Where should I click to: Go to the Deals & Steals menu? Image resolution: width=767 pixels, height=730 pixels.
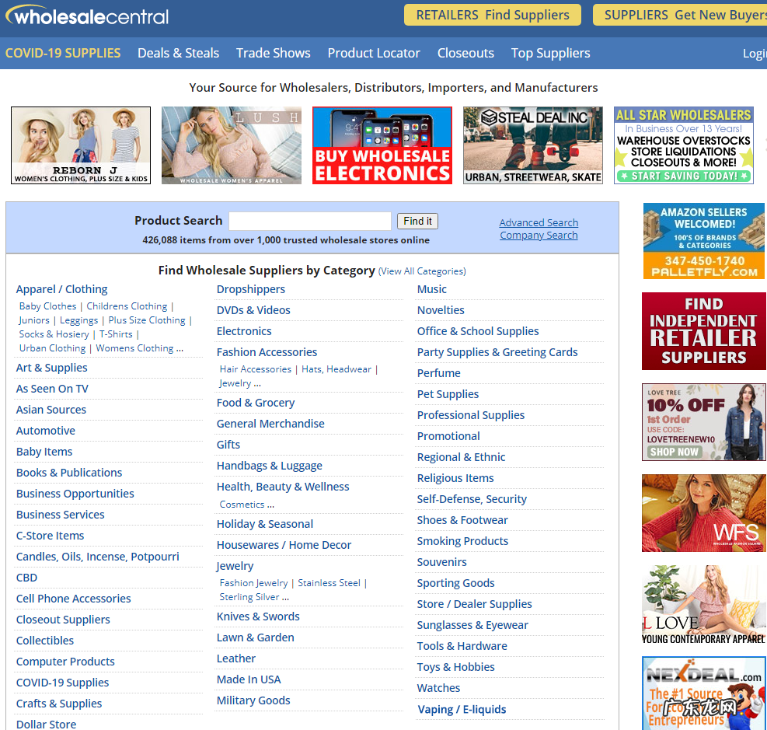pyautogui.click(x=178, y=53)
